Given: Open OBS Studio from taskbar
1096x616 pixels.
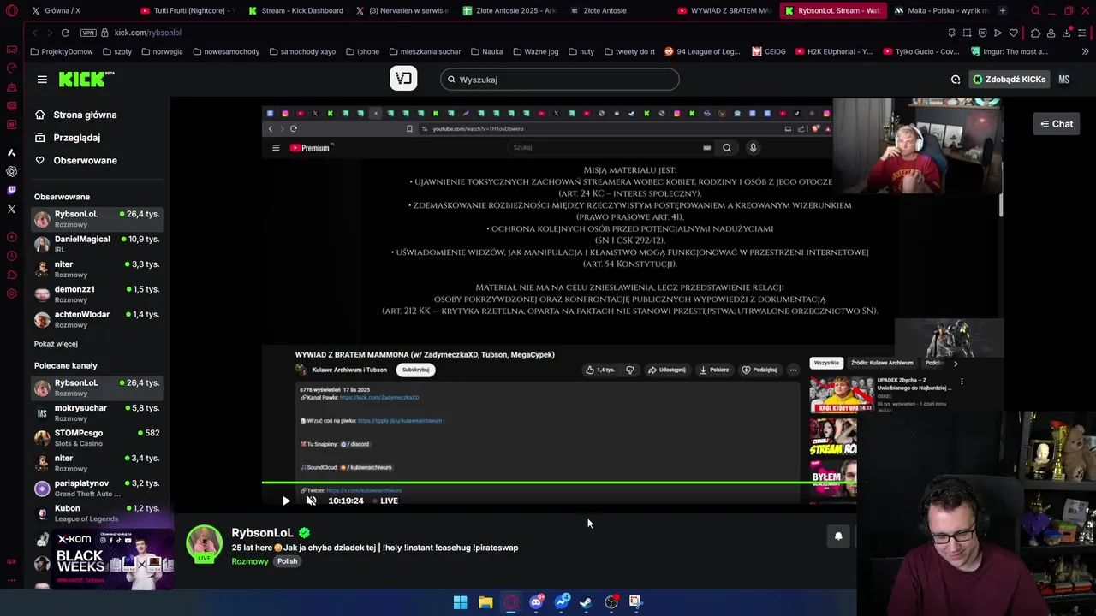Looking at the screenshot, I should coord(611,602).
